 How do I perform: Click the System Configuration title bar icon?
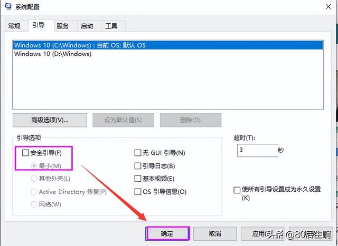pyautogui.click(x=8, y=7)
